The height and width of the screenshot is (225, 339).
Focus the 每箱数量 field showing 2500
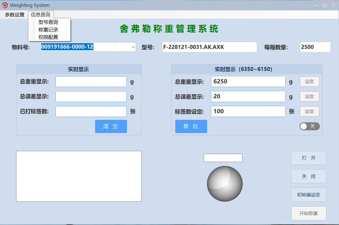315,47
